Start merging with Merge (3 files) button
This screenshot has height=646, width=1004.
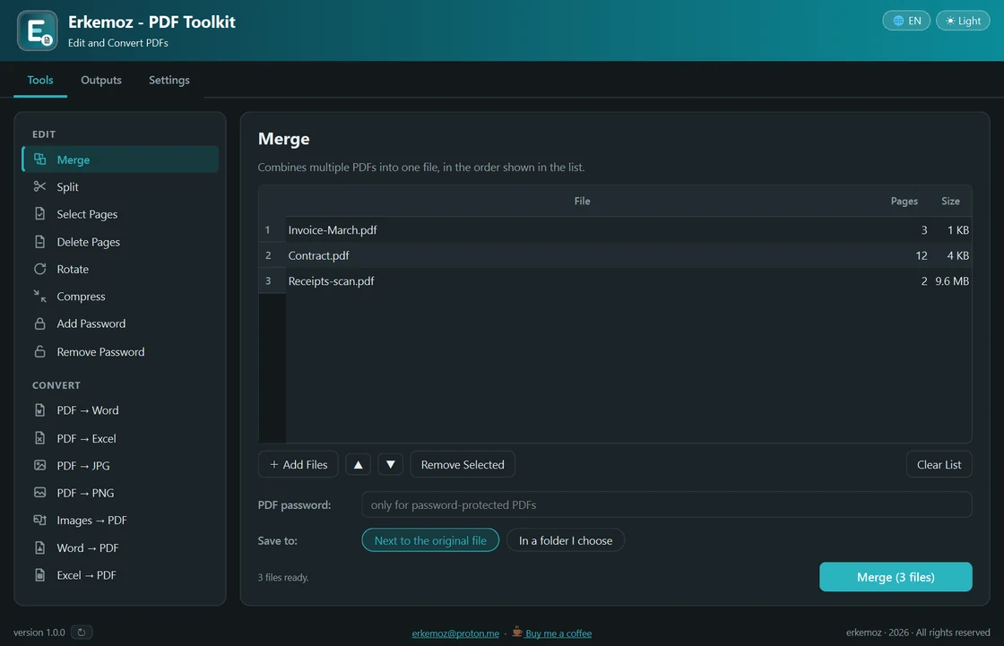[x=896, y=577]
